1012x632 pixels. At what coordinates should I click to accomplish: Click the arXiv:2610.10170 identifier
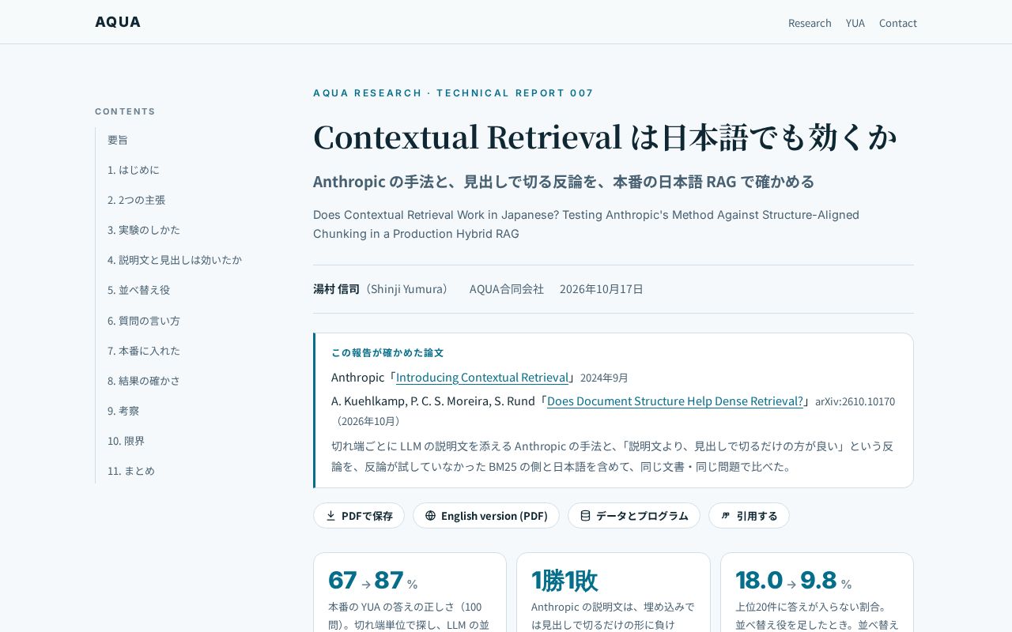[855, 401]
